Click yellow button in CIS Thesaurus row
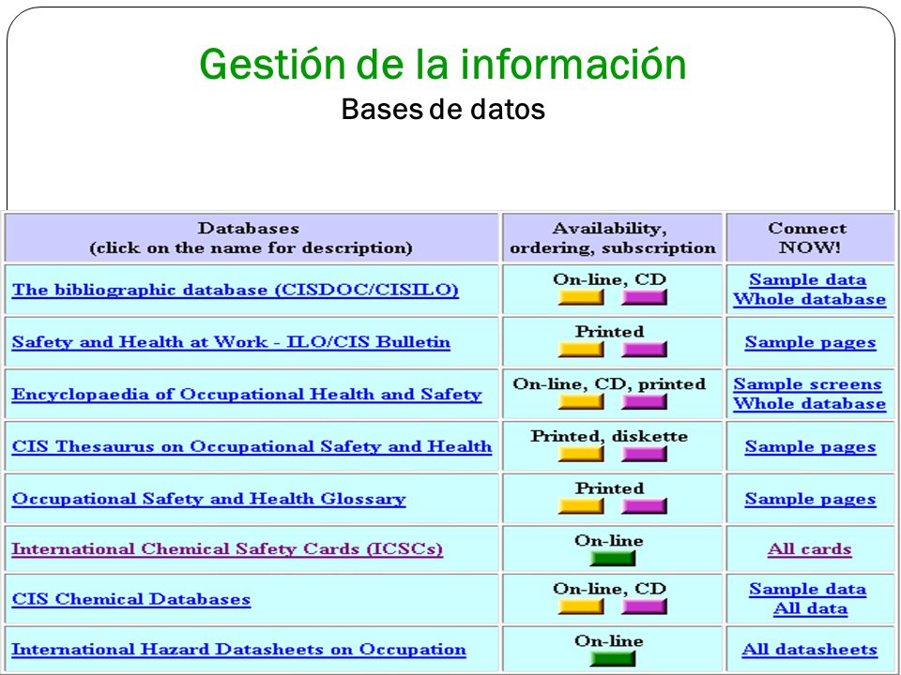 pos(581,454)
